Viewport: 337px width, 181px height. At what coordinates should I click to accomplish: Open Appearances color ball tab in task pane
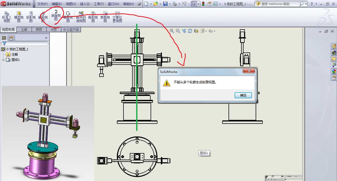pos(334,71)
